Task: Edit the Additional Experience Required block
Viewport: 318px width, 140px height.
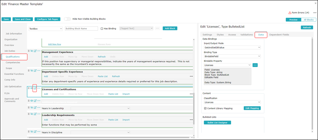Action: [x=35, y=101]
